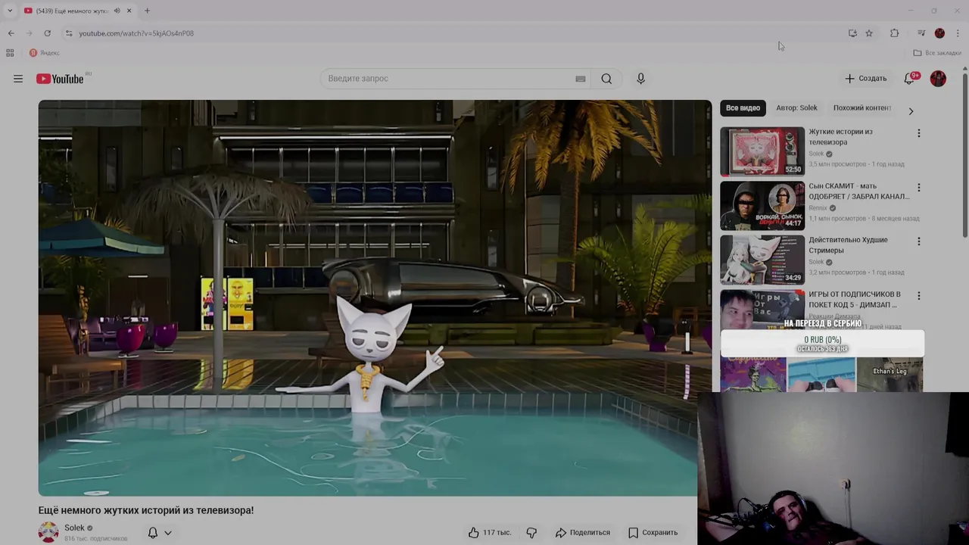Viewport: 969px width, 545px height.
Task: Close the YouTube browser tab
Action: 129,11
